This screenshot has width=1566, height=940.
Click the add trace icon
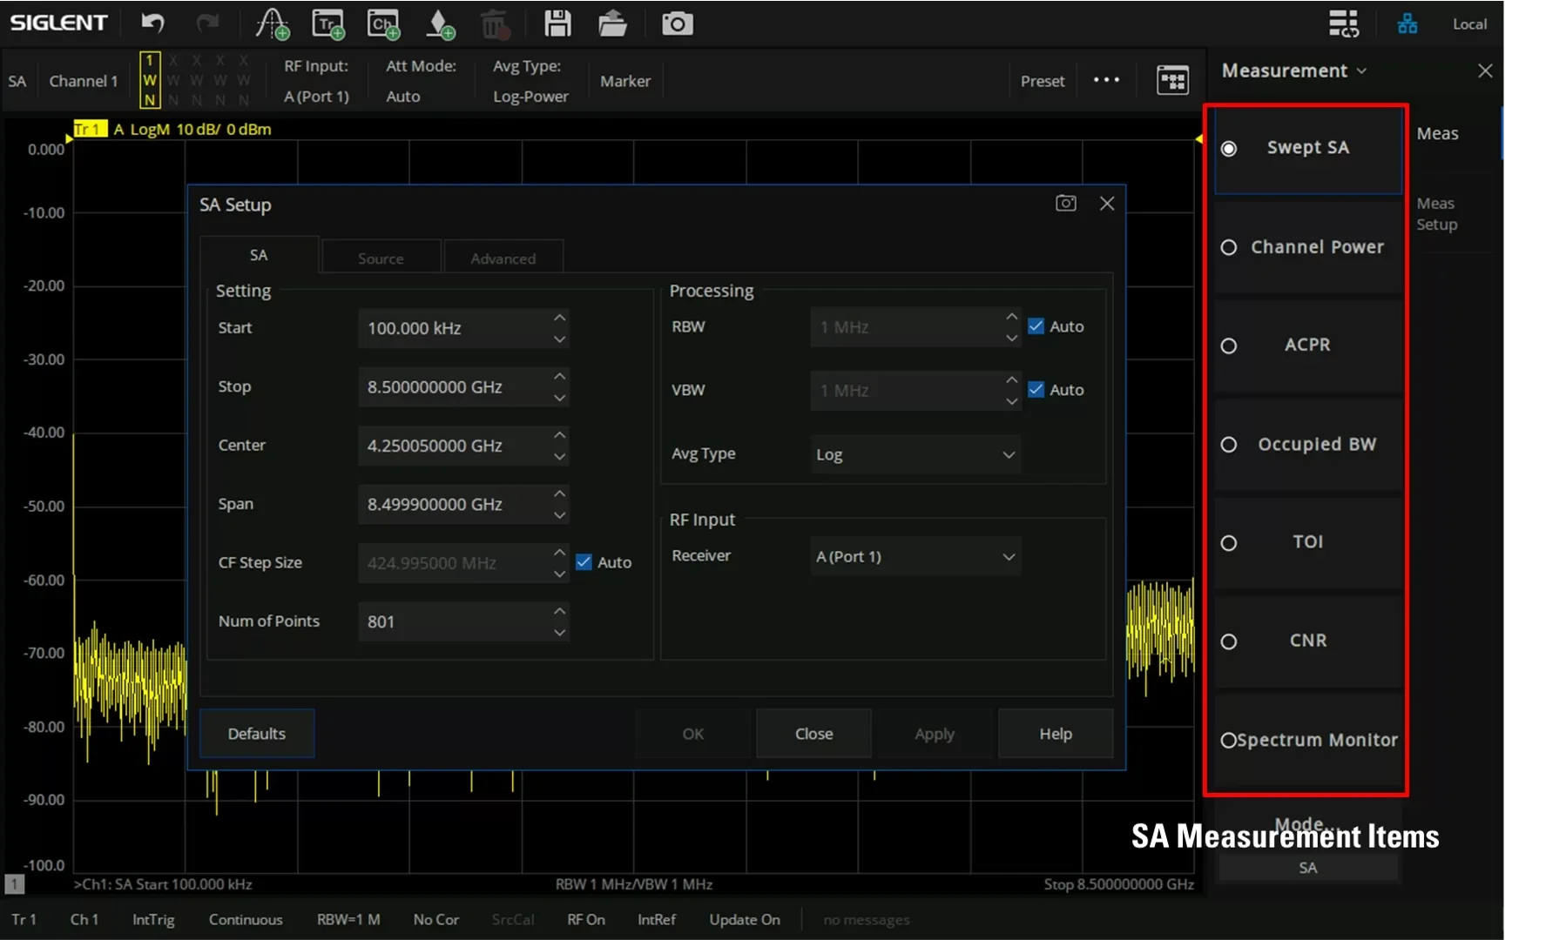point(328,23)
